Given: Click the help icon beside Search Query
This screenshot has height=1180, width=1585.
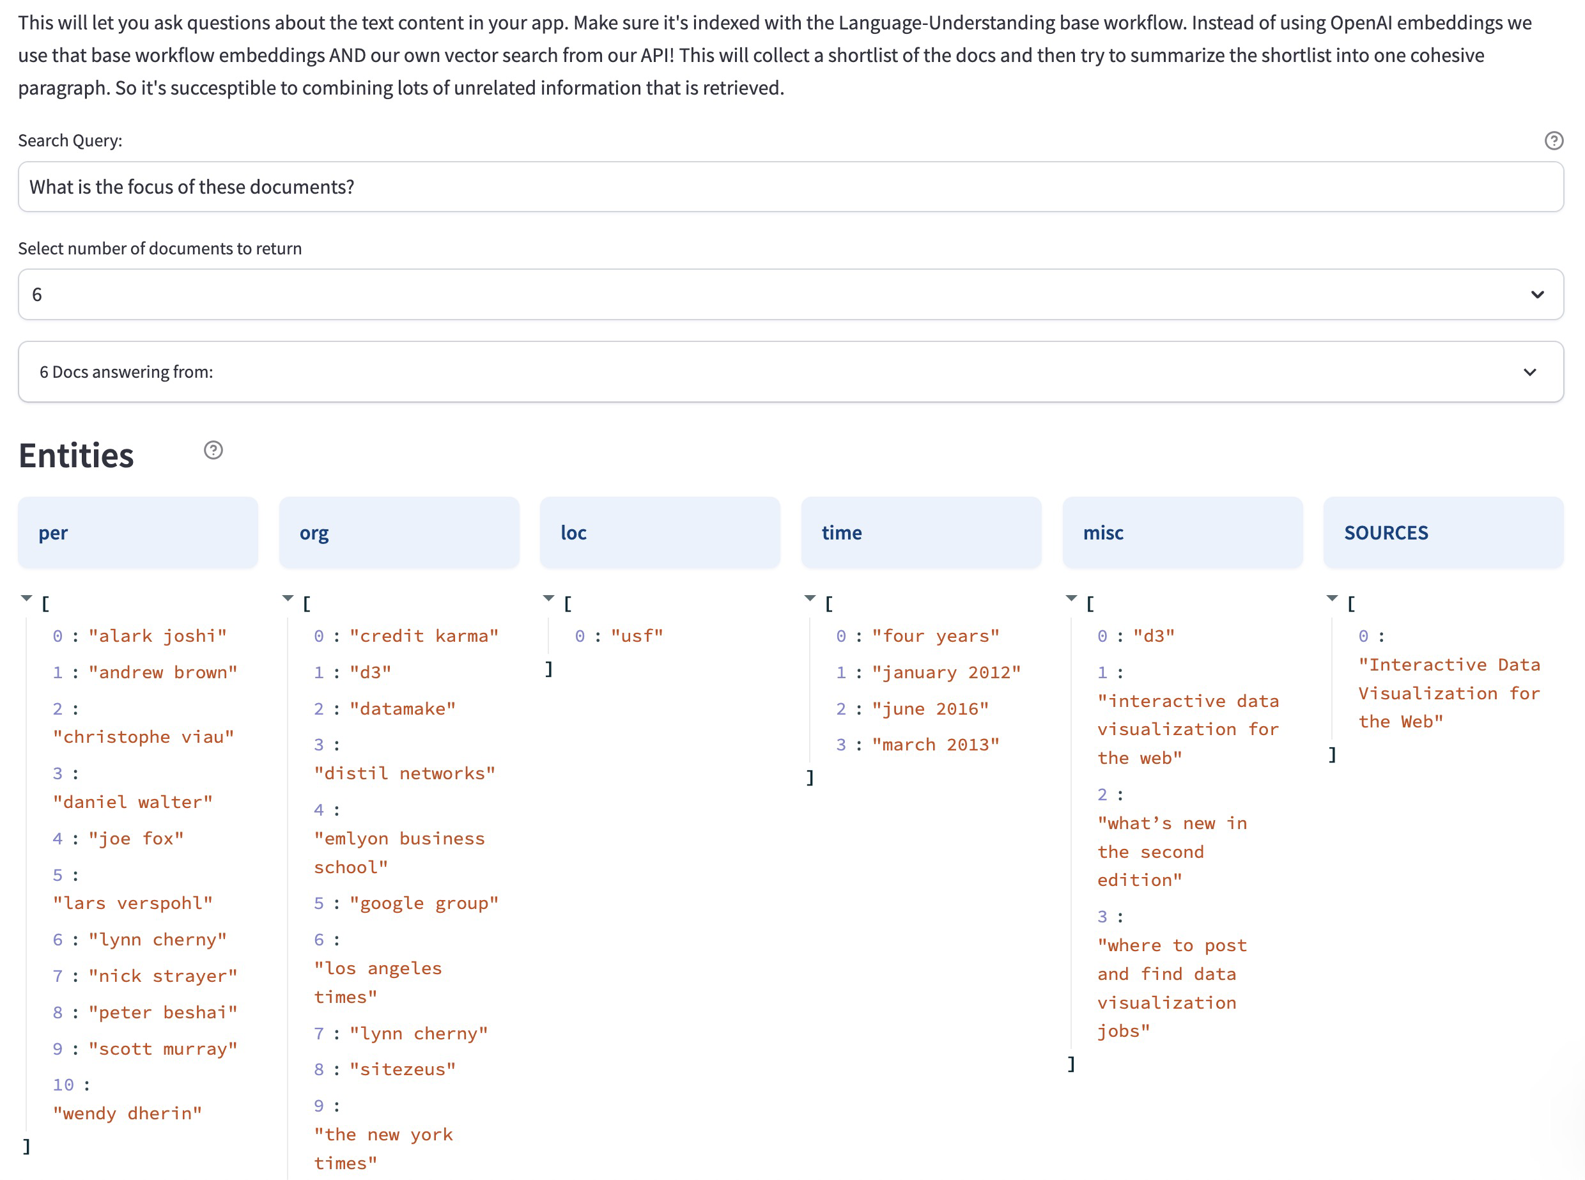Looking at the screenshot, I should point(1554,141).
